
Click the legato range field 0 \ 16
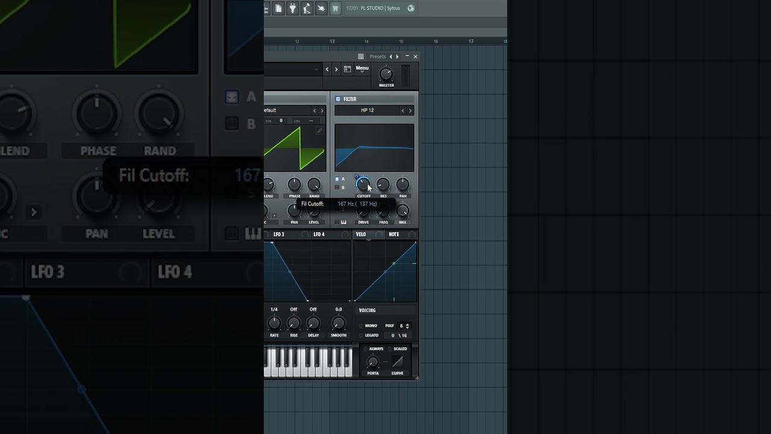[x=399, y=335]
